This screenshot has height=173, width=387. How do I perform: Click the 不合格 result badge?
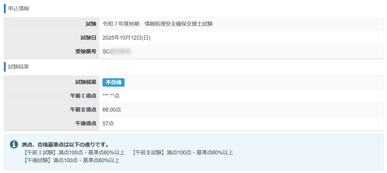113,82
